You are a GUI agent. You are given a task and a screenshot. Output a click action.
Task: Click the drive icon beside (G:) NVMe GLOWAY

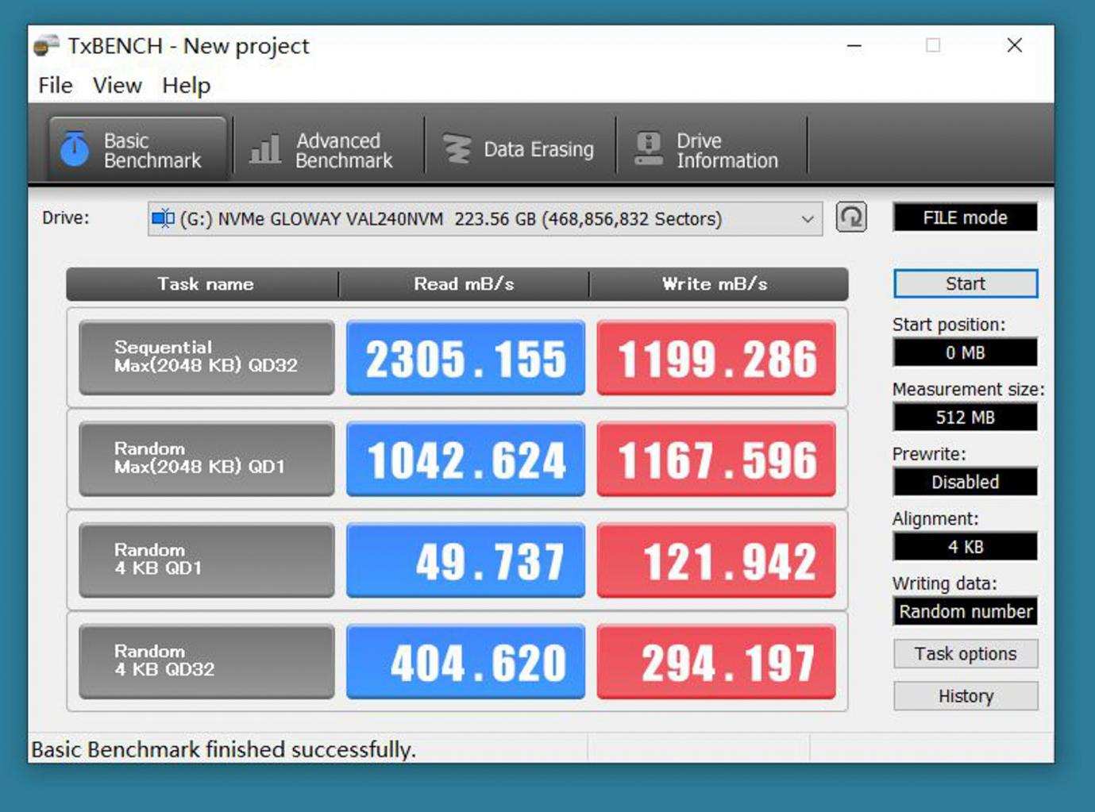pyautogui.click(x=163, y=218)
